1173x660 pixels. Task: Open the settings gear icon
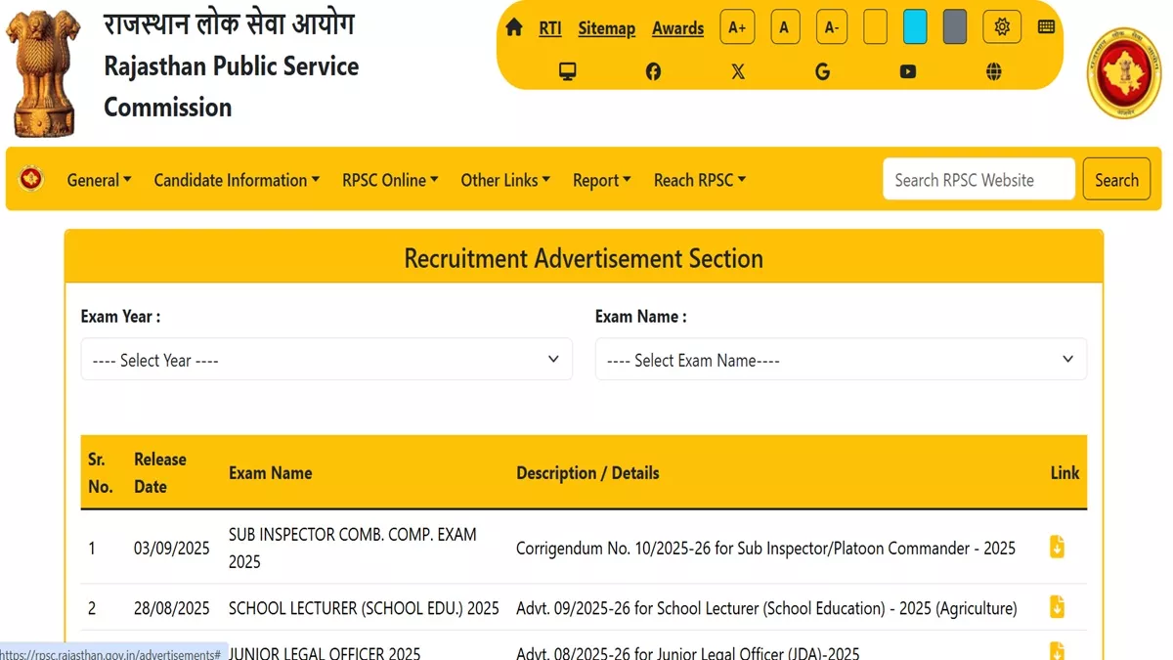coord(1002,27)
